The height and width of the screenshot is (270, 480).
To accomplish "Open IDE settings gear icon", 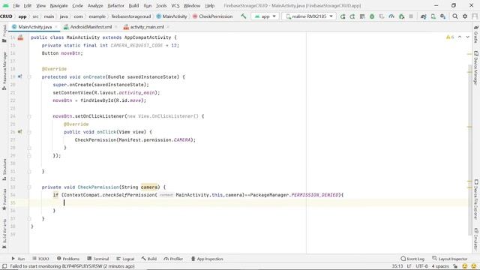I will click(x=465, y=16).
